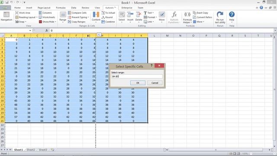The image size is (277, 156).
Task: Open Formula Helper
Action: click(x=187, y=17)
